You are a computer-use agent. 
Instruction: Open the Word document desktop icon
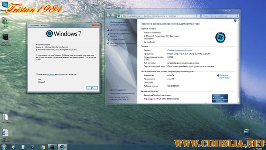pos(6,134)
